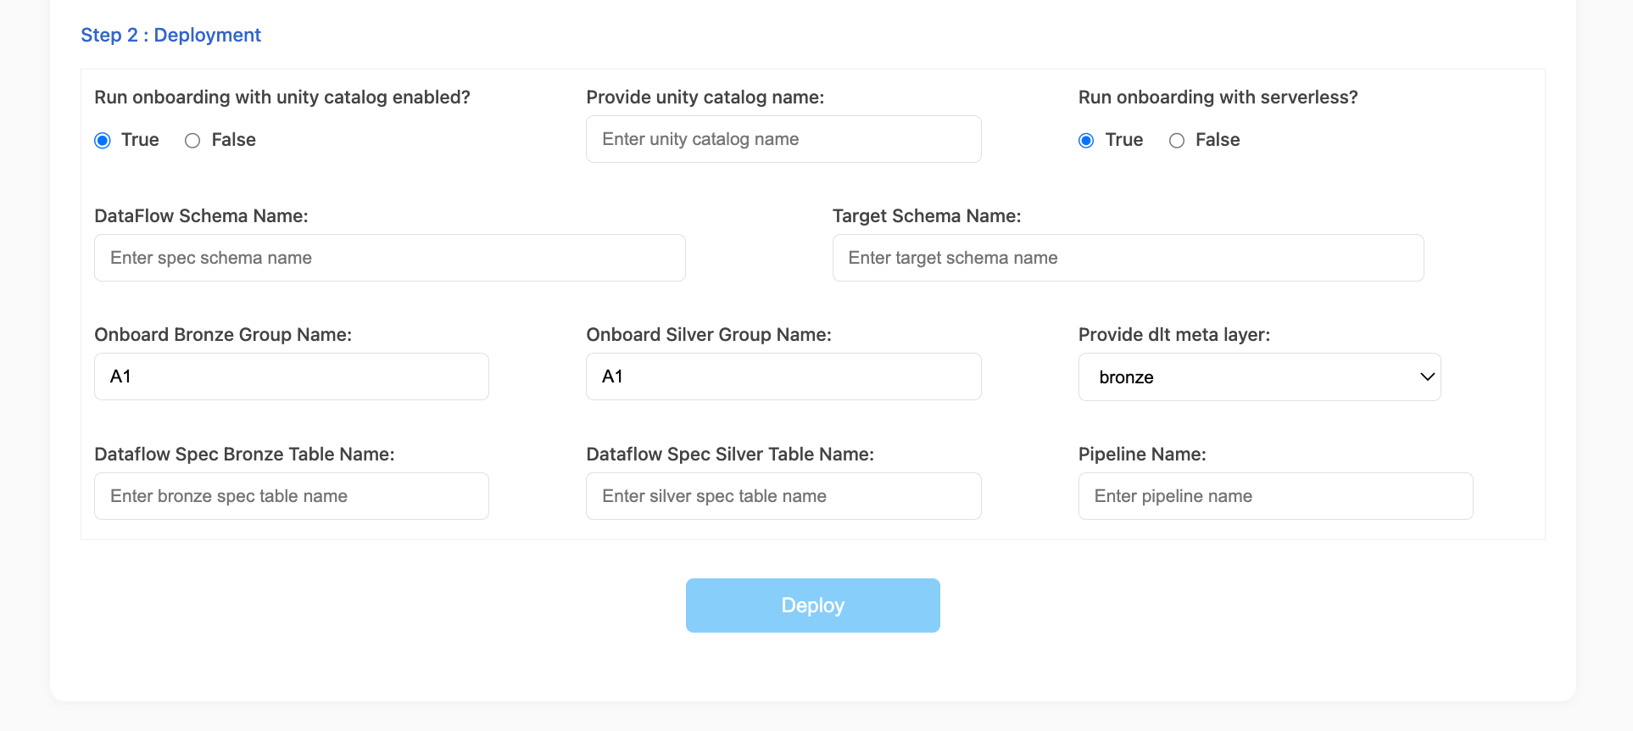Select False for onboarding with serverless

click(x=1177, y=141)
